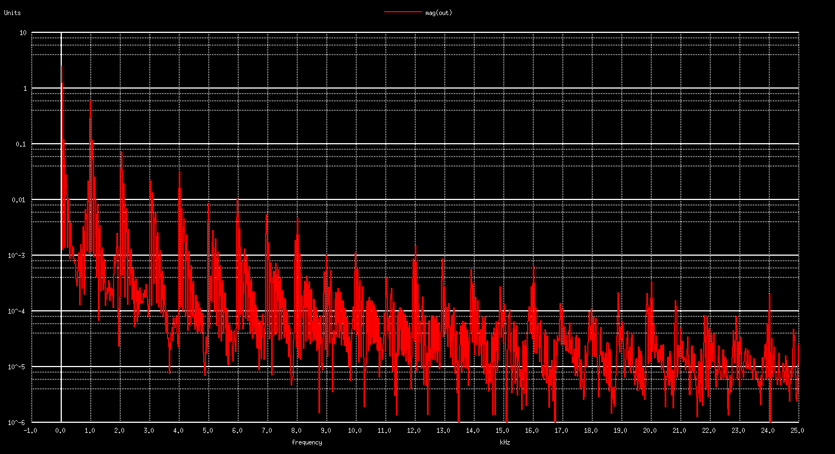
Task: Click the x-axis tick label 17.0
Action: [x=561, y=431]
